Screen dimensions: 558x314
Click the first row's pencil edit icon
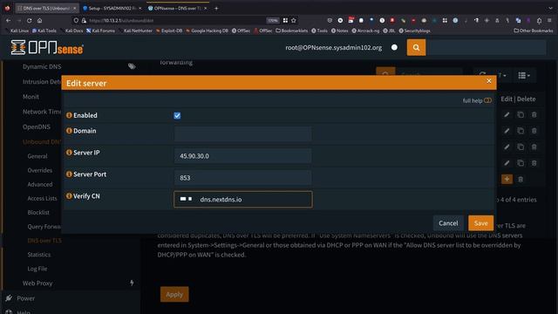(507, 114)
